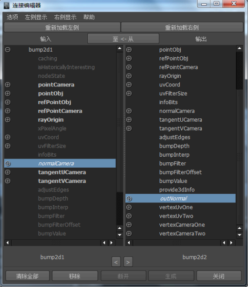Select the normalCamera input attribute
Image resolution: width=248 pixels, height=287 pixels.
[60, 163]
